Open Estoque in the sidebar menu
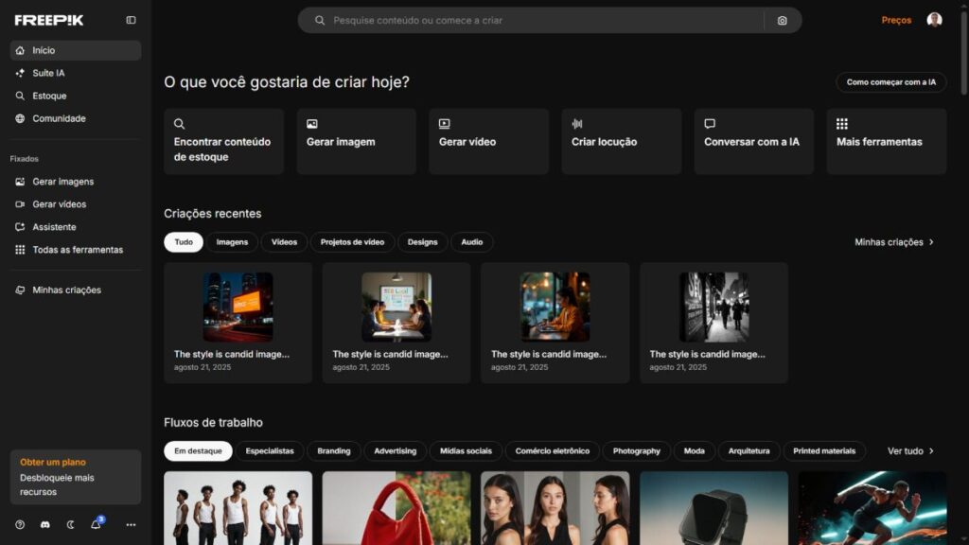 (49, 96)
